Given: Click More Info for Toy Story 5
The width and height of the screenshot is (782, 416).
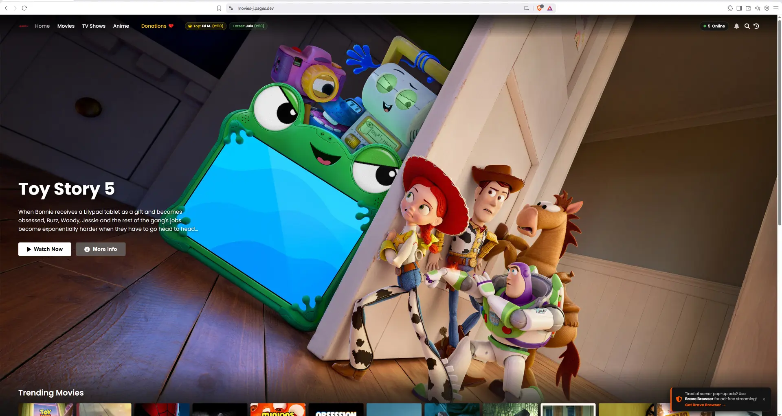Looking at the screenshot, I should pyautogui.click(x=101, y=249).
